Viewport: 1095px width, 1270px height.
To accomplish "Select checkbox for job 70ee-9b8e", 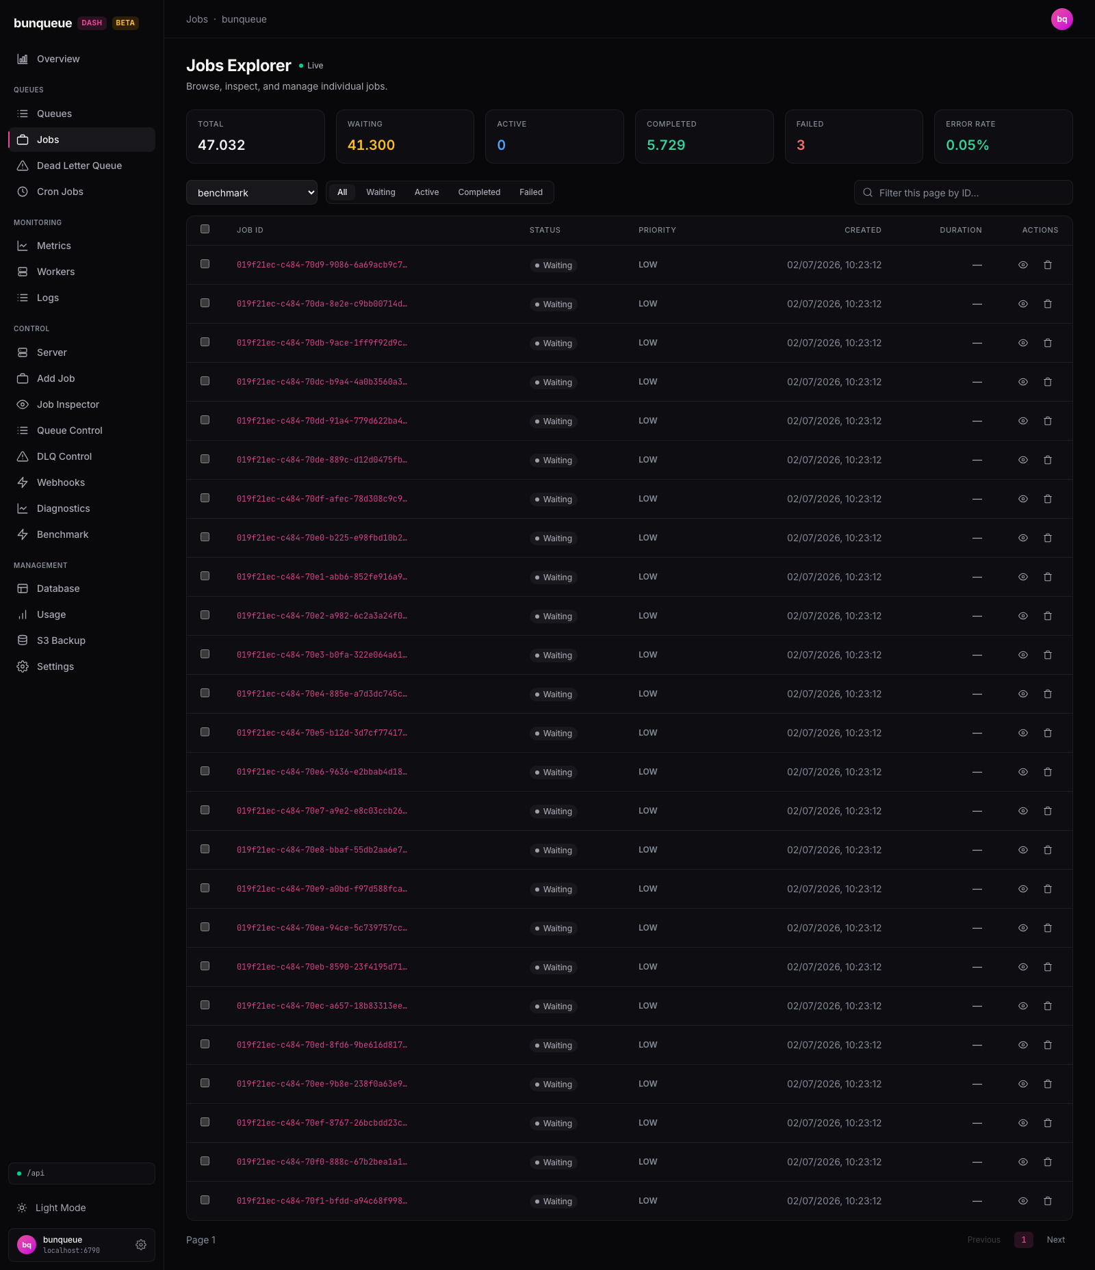I will [205, 1083].
